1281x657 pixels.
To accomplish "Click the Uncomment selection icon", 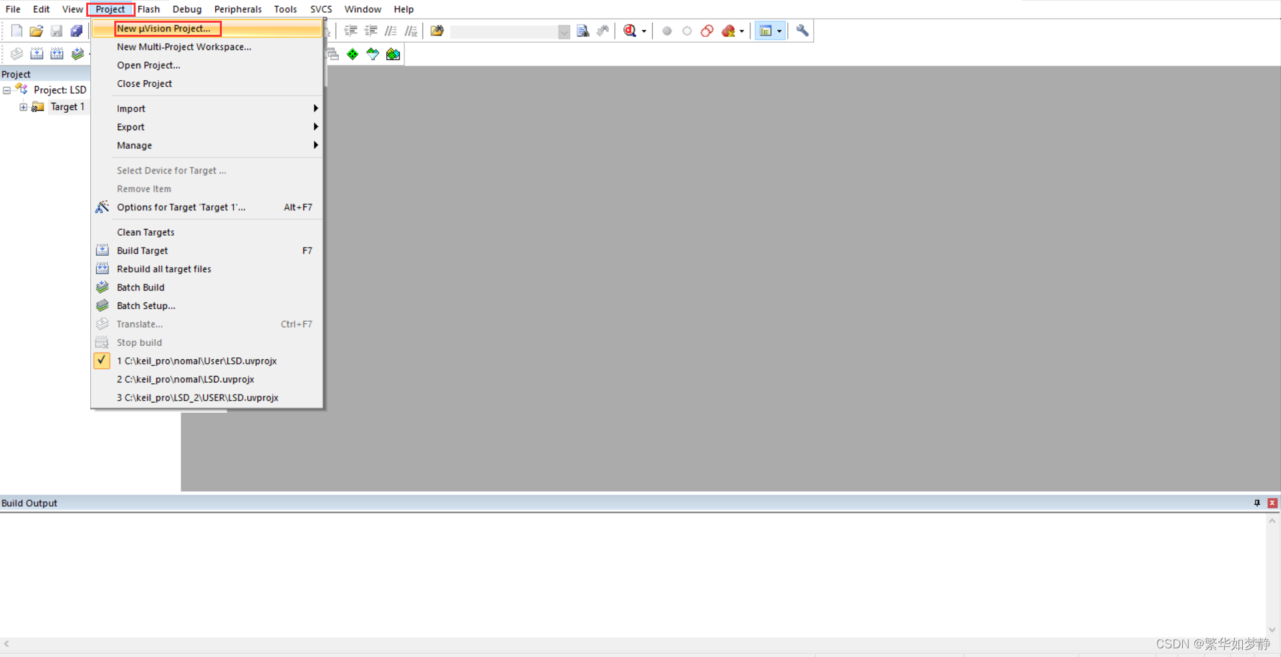I will point(411,31).
